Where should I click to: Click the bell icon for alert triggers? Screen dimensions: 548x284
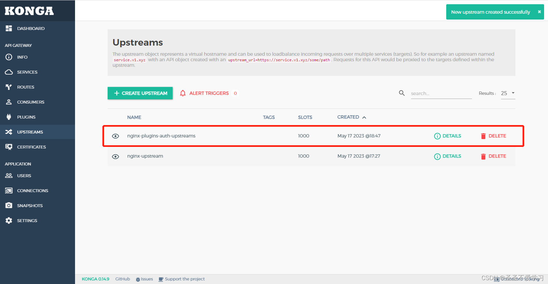(183, 93)
